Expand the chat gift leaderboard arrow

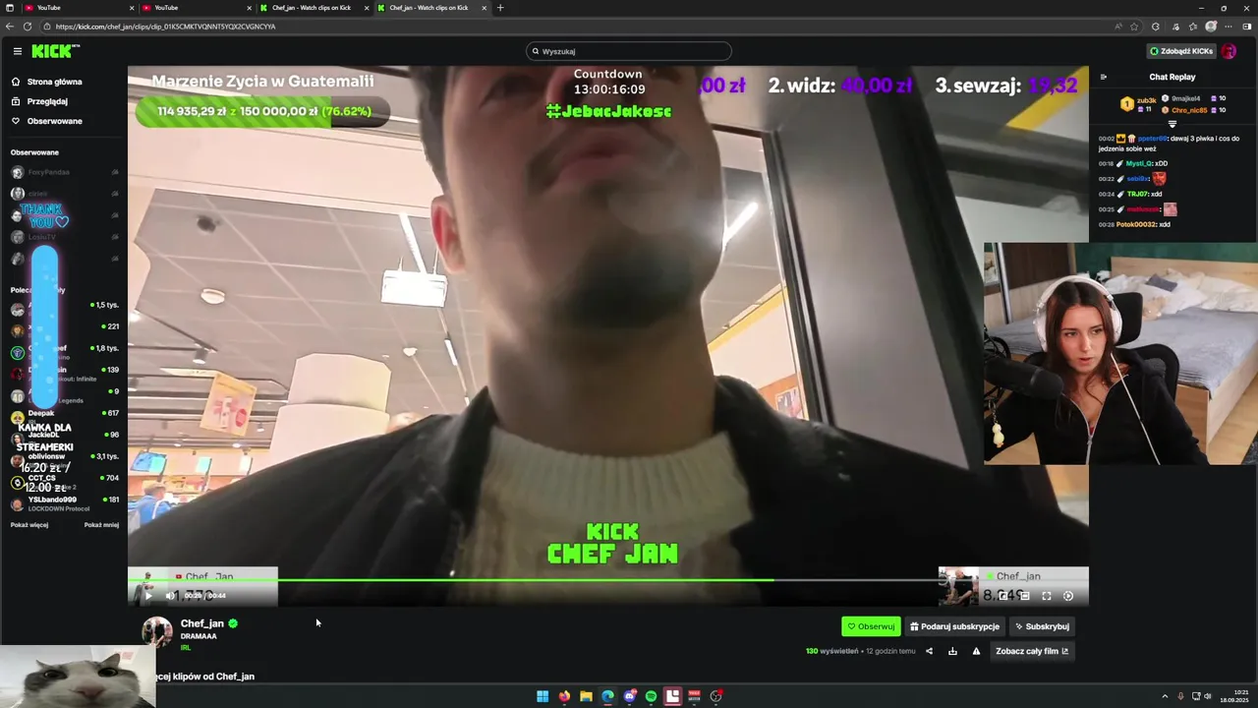point(1172,124)
